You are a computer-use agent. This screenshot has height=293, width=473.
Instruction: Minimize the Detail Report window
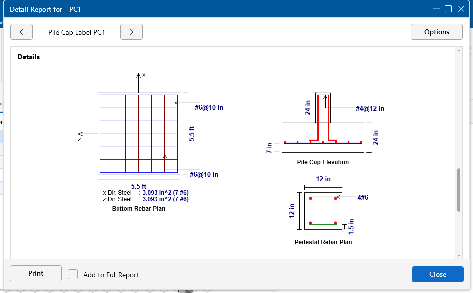pos(435,8)
